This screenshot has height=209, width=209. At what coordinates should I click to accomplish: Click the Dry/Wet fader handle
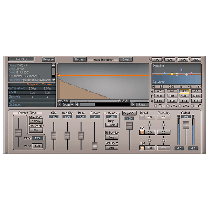pos(129,125)
